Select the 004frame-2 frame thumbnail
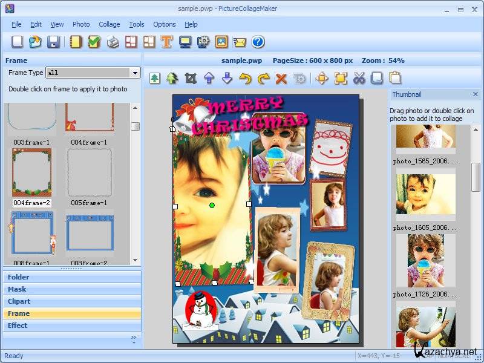Viewport: 484px width, 363px height. point(32,172)
